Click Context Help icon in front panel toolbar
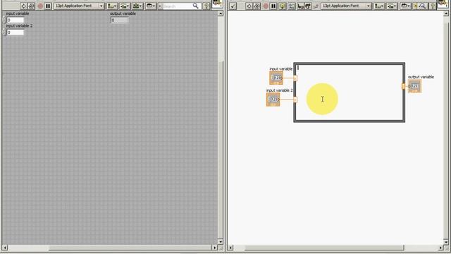Screen dimensions: 451x254 click(206, 6)
